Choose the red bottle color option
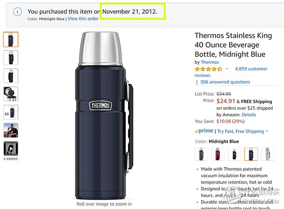Viewport: 284px width, 209px height. [218, 154]
